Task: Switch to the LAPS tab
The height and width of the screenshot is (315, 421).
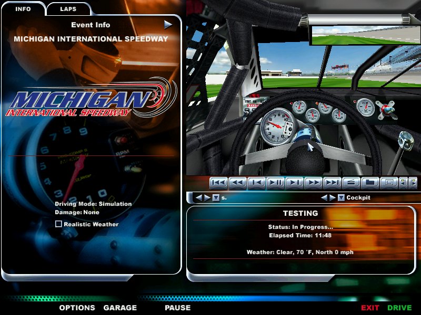Action: tap(68, 9)
